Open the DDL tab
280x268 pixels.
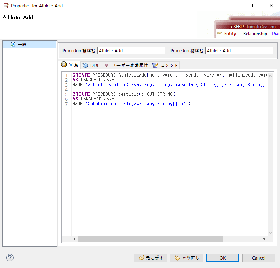point(91,65)
